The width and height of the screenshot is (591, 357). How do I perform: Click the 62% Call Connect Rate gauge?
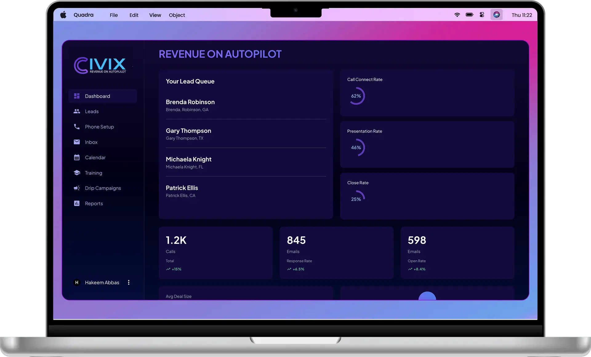pos(356,96)
